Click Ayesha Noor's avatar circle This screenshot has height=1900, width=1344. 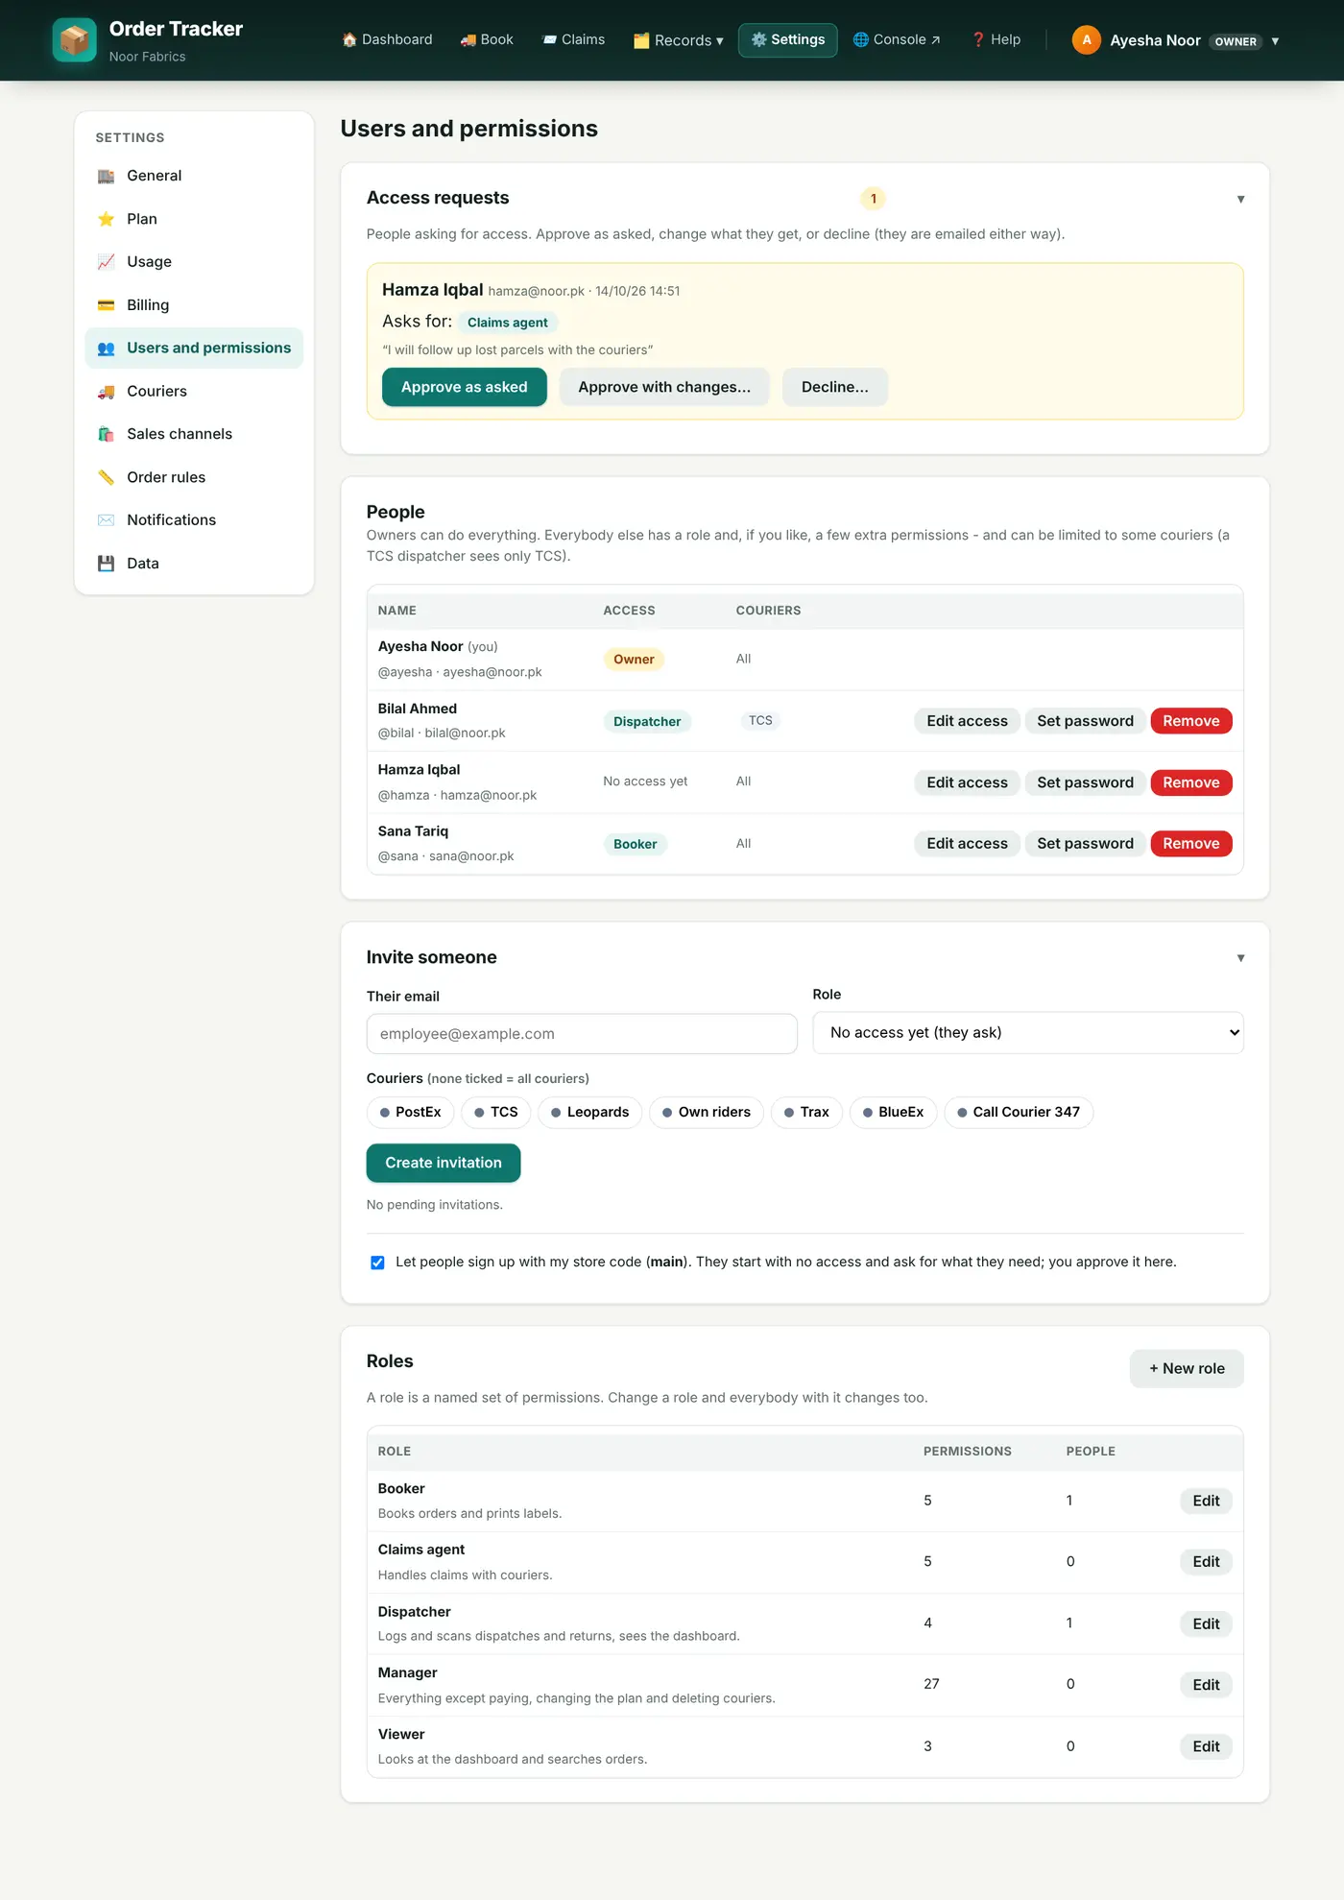click(1086, 40)
